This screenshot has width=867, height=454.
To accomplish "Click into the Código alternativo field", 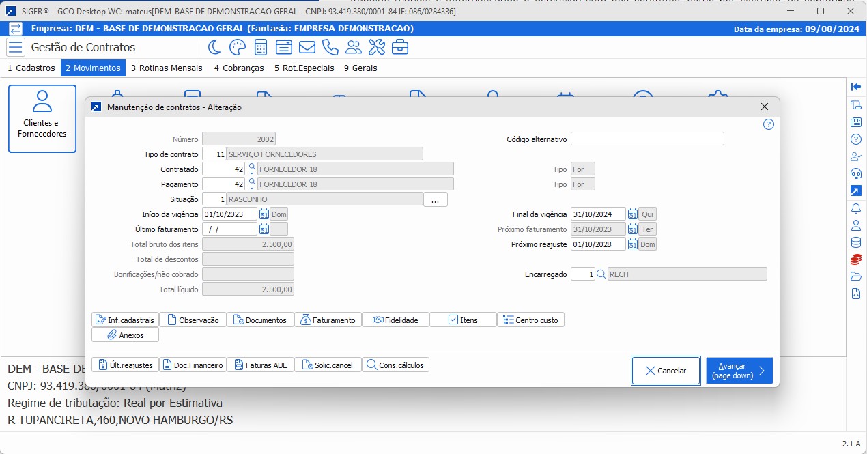I will (x=646, y=139).
